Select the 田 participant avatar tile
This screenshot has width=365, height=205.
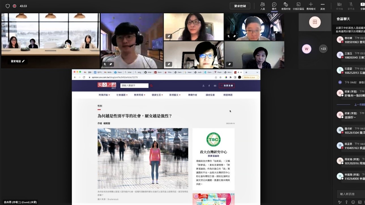coord(315,22)
